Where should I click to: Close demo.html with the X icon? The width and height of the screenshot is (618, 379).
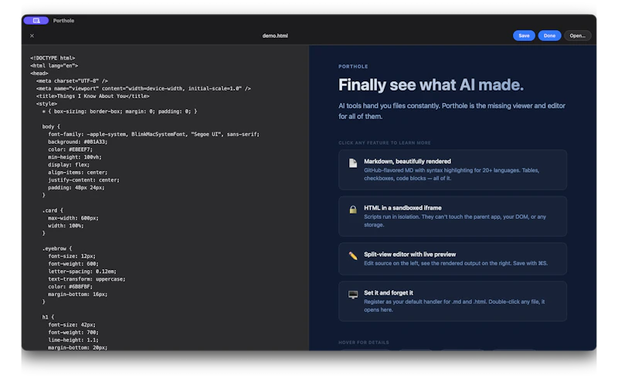pyautogui.click(x=32, y=36)
